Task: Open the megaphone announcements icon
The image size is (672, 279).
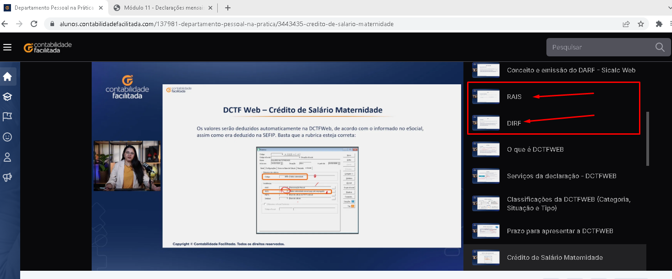Action: (7, 177)
